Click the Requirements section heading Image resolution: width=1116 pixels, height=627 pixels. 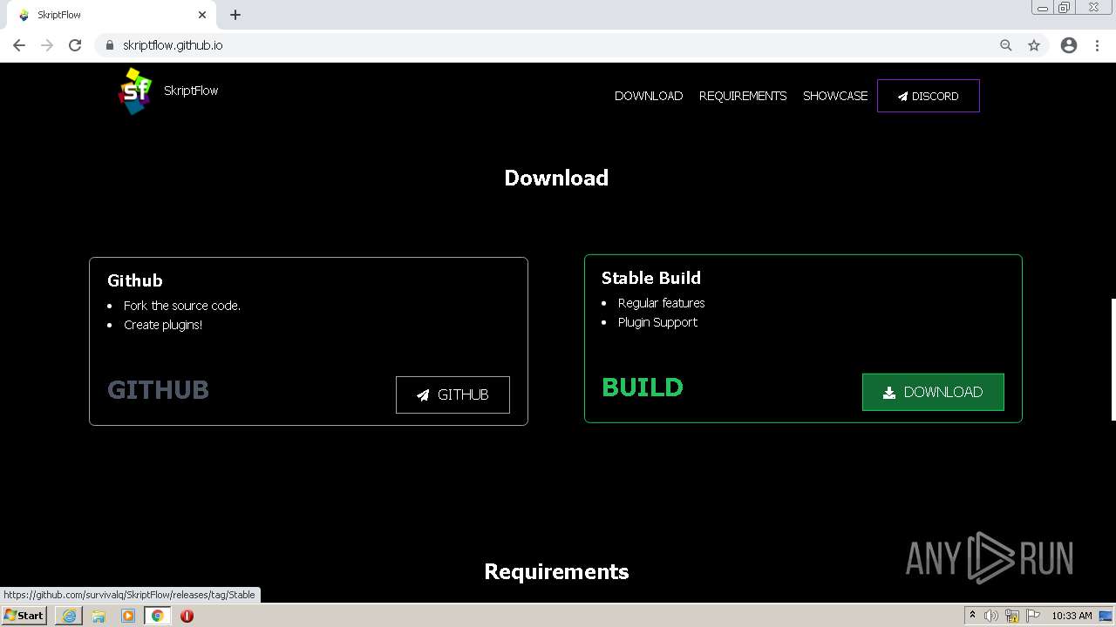[556, 571]
